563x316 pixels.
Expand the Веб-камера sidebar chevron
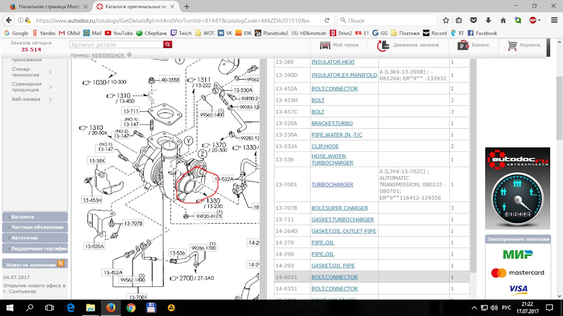[50, 99]
